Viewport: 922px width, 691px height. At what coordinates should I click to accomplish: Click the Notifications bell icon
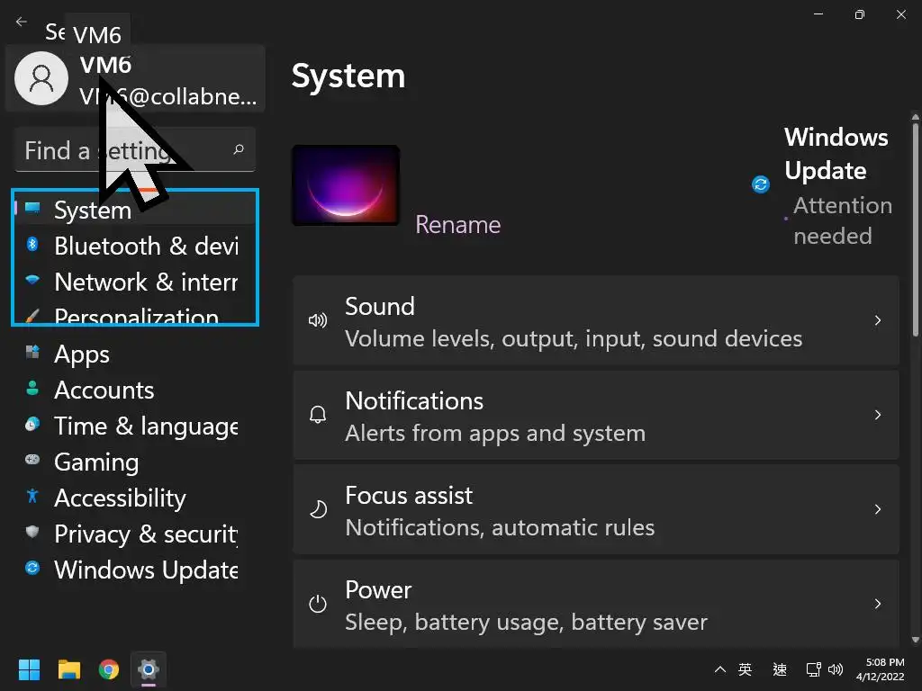pos(318,415)
